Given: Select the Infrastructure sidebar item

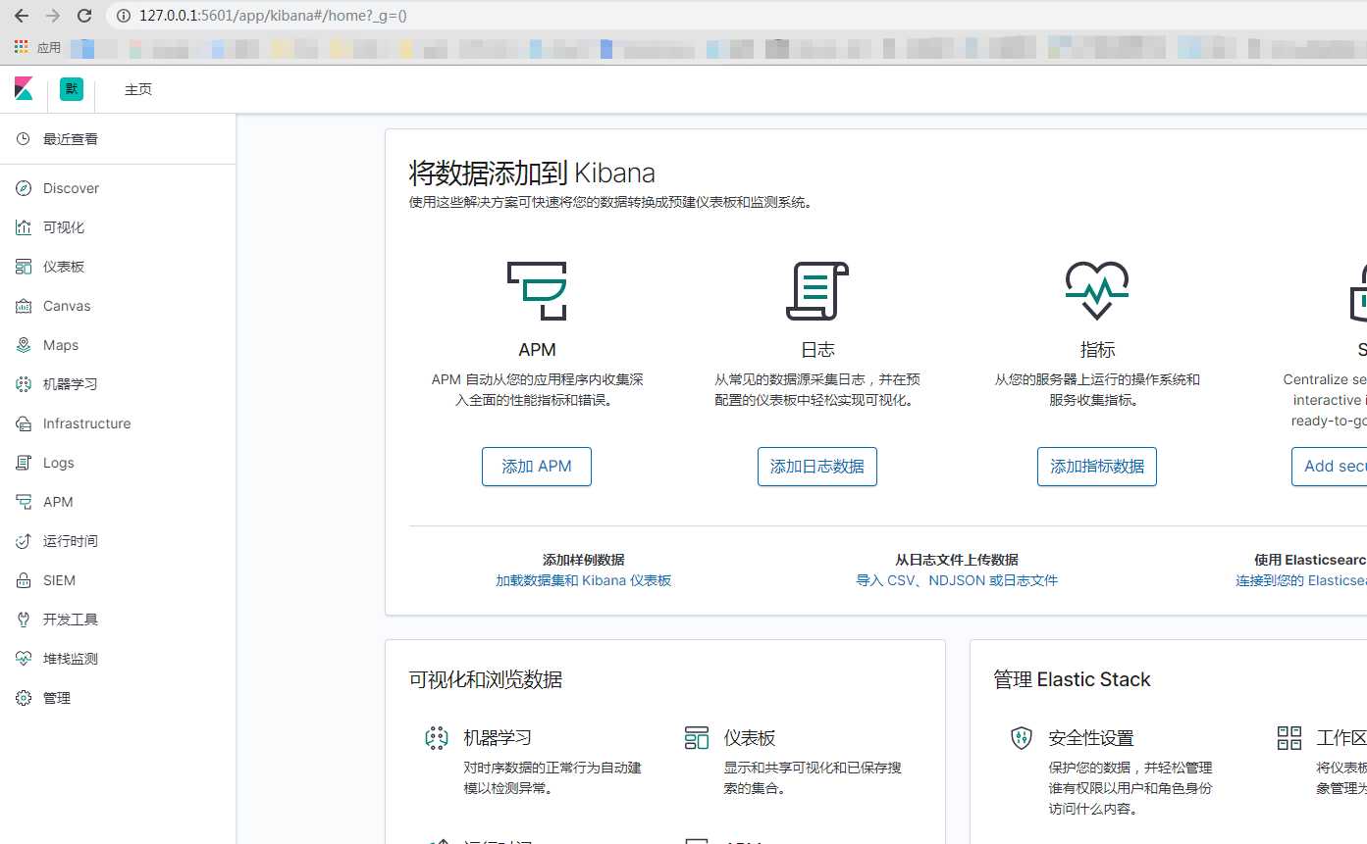Looking at the screenshot, I should (84, 422).
